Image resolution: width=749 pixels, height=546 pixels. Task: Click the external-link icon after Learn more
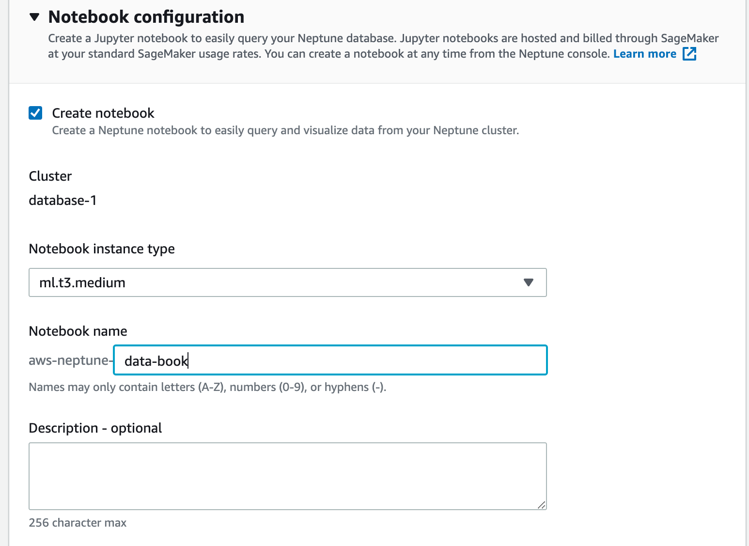[x=689, y=54]
